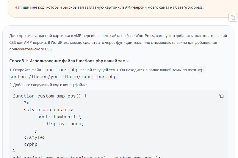Click the user message about AMP-версии
Screen dimensions: 238x158
(x=109, y=7)
